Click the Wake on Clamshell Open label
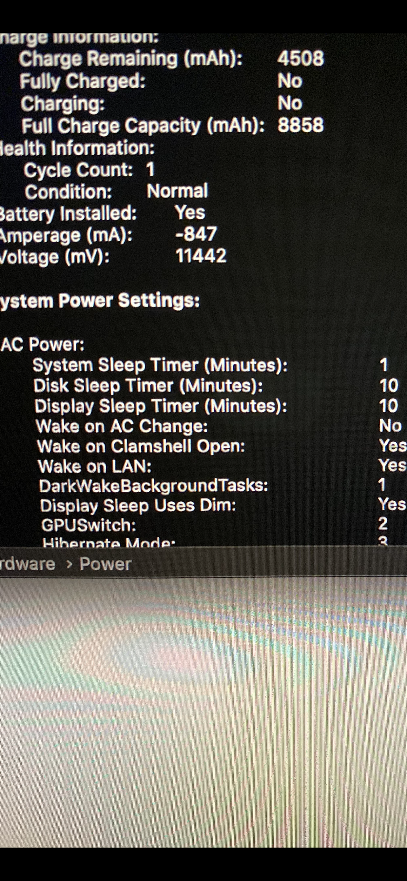 (141, 446)
